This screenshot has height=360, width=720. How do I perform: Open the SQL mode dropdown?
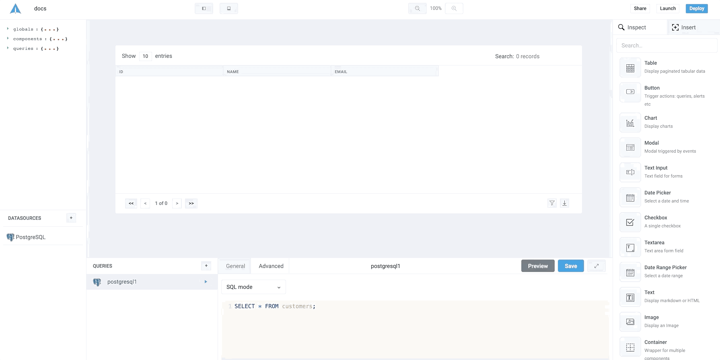click(253, 287)
